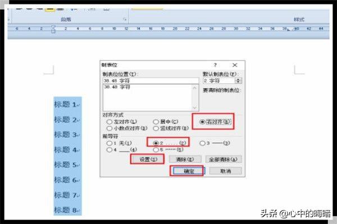Cancel the dialog with 取消
Screen dimensions: 337x224
pos(225,171)
